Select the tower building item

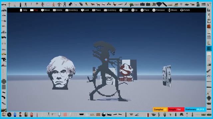tap(198, 4)
